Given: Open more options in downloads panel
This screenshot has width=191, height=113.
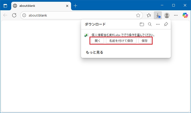Looking at the screenshot, I should (x=158, y=24).
